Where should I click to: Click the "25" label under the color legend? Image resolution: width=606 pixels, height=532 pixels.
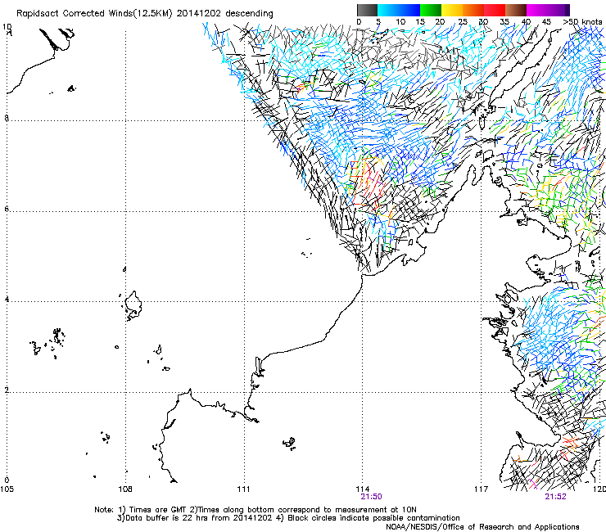point(463,22)
